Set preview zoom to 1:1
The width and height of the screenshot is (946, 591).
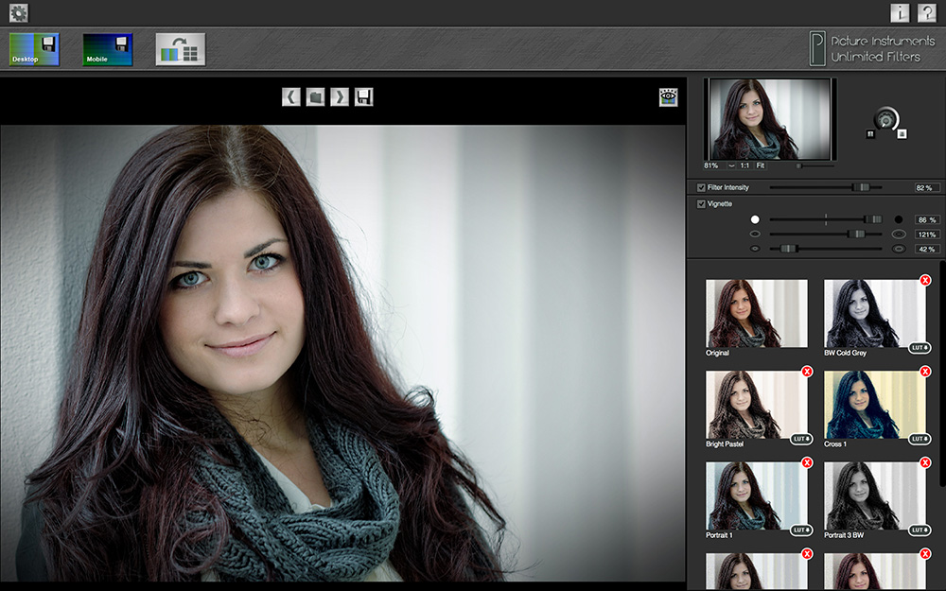pyautogui.click(x=745, y=165)
